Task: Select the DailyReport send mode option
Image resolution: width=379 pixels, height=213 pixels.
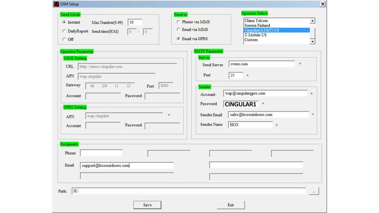Action: 64,31
